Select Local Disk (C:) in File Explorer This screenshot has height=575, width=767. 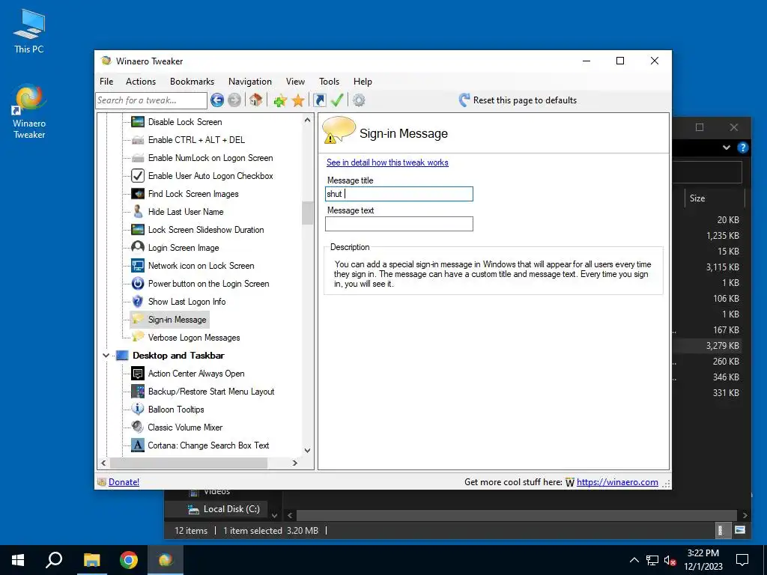231,509
